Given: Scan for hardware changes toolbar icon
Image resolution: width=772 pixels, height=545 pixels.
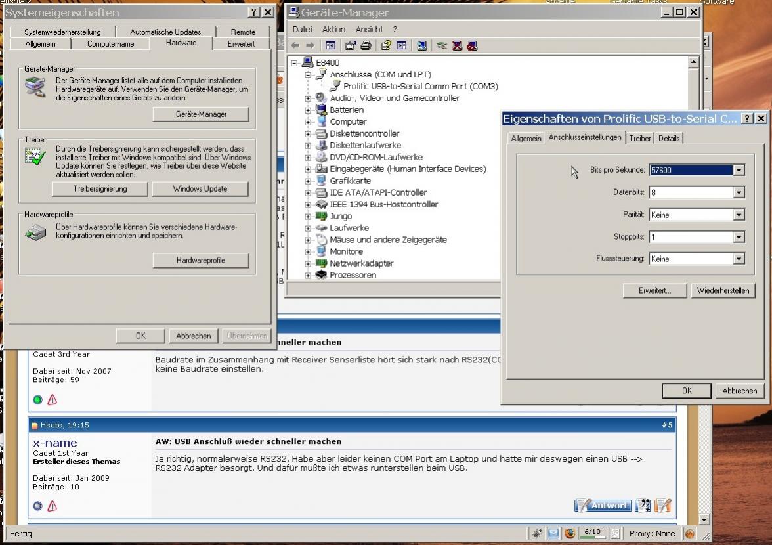Looking at the screenshot, I should click(x=422, y=46).
